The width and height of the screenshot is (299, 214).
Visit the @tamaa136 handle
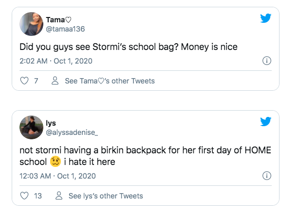point(65,29)
